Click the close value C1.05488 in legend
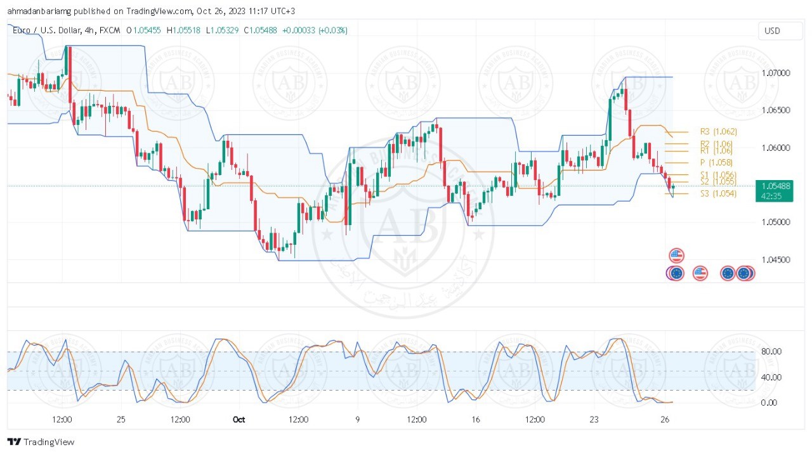812x454 pixels. coord(259,30)
